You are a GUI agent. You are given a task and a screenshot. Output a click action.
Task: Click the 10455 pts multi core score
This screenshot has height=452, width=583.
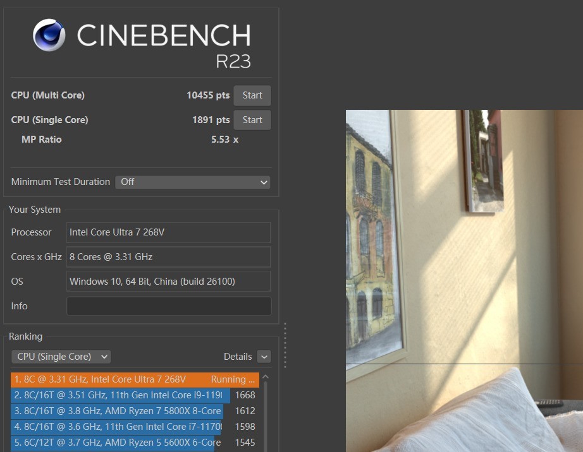(208, 95)
